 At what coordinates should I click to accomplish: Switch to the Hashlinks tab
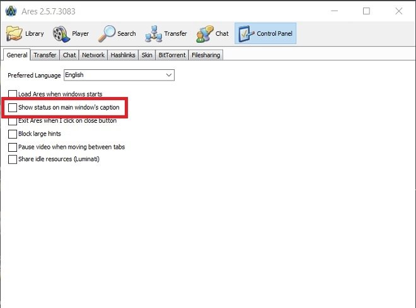tap(123, 55)
